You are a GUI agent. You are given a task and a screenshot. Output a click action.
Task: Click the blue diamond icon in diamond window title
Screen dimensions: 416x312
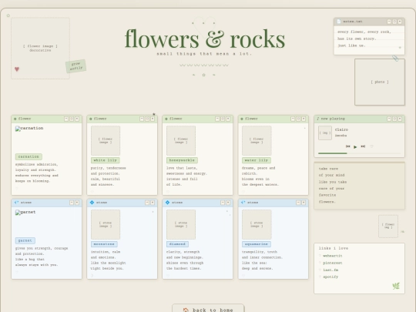tap(167, 203)
